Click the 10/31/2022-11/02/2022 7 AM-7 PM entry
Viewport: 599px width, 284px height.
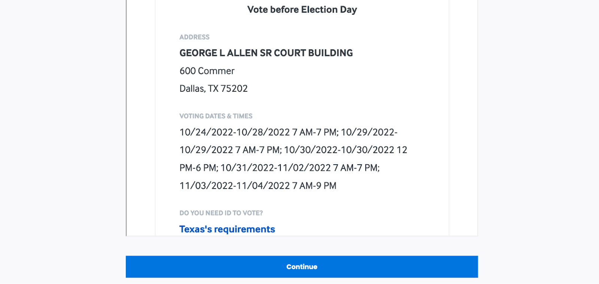(x=299, y=168)
